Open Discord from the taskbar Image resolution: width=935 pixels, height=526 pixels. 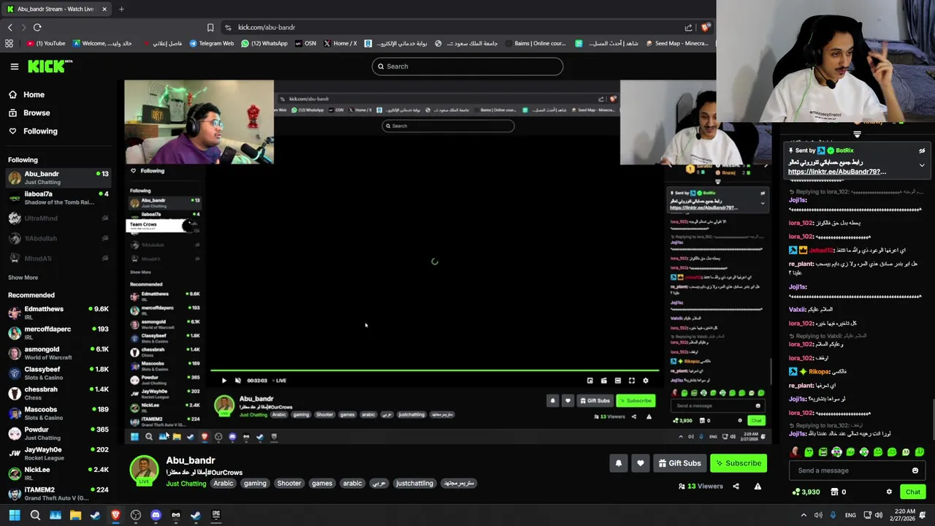[x=156, y=515]
